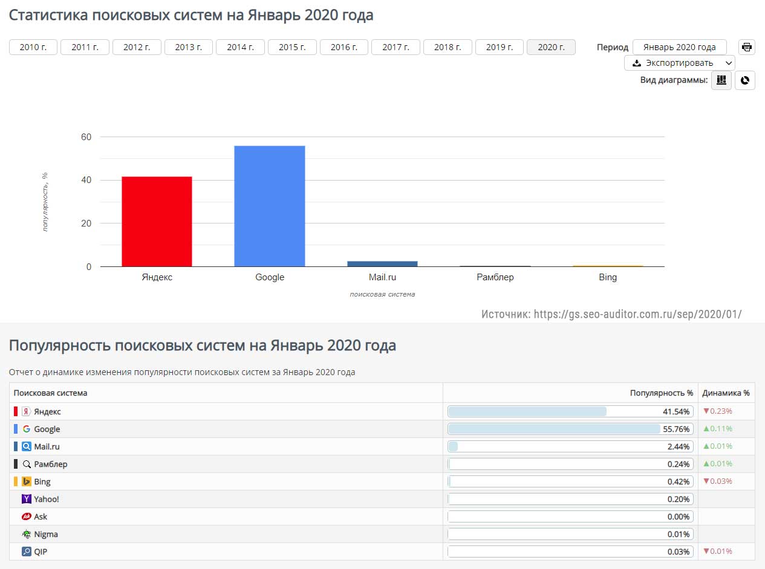765x569 pixels.
Task: Click the source URL gs.seo-auditor.com.ru text
Action: pos(637,314)
